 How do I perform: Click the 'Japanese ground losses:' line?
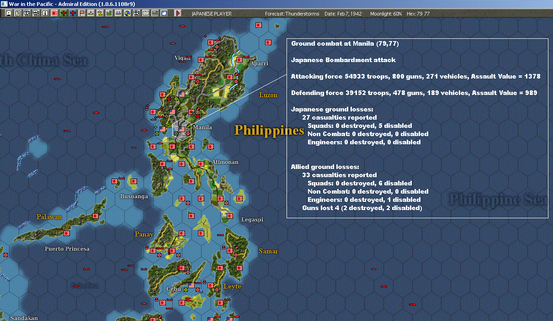332,109
